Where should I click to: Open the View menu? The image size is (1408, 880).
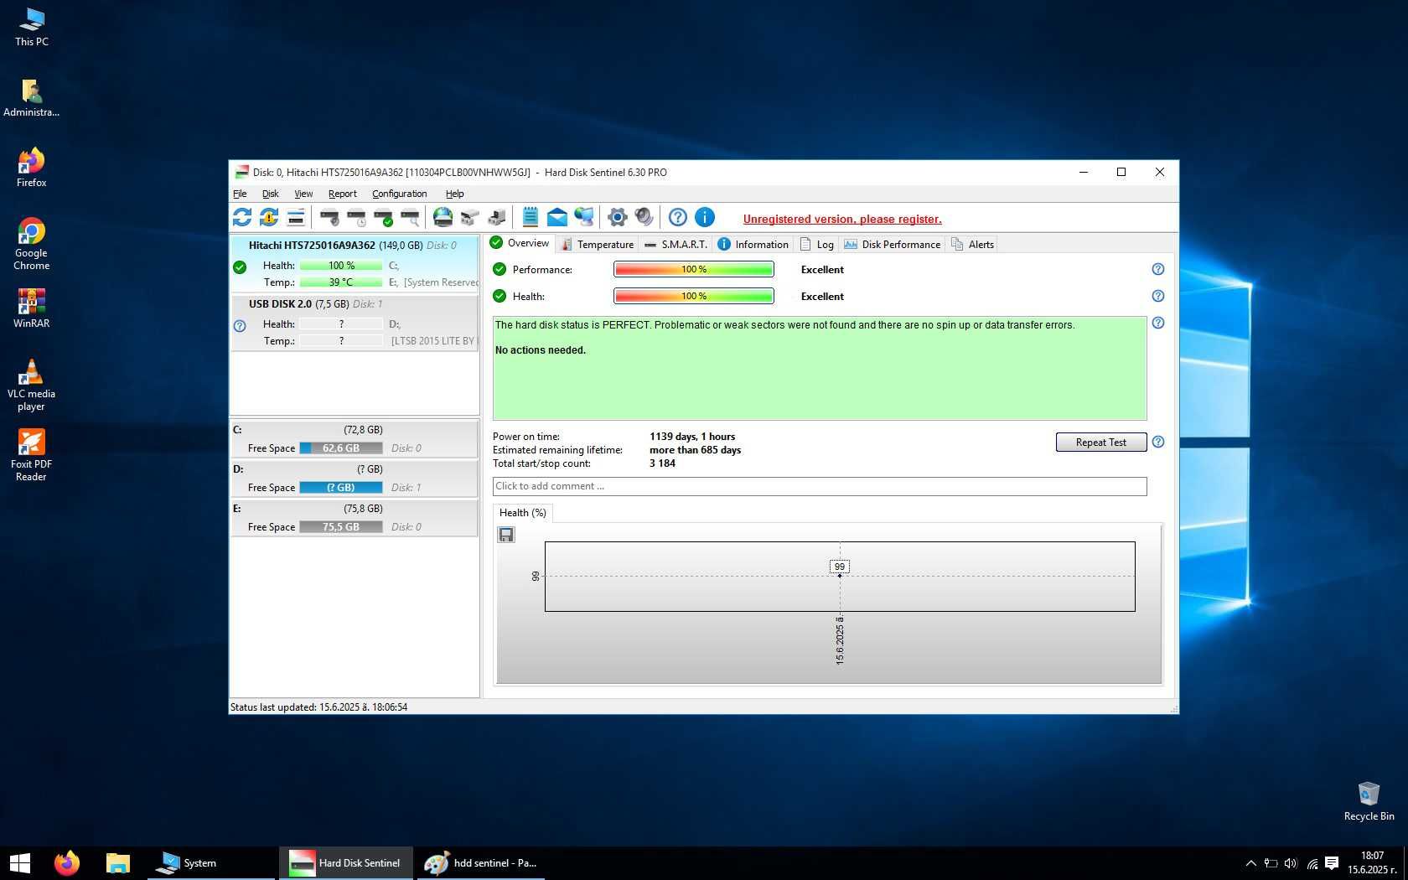click(x=303, y=194)
